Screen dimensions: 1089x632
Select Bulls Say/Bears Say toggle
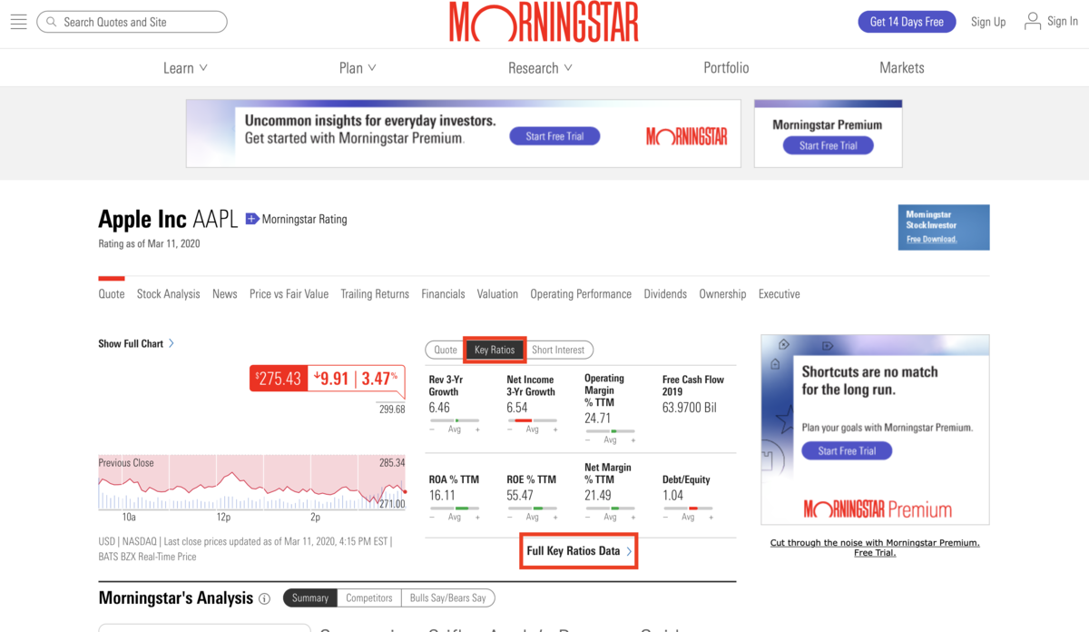pos(447,598)
